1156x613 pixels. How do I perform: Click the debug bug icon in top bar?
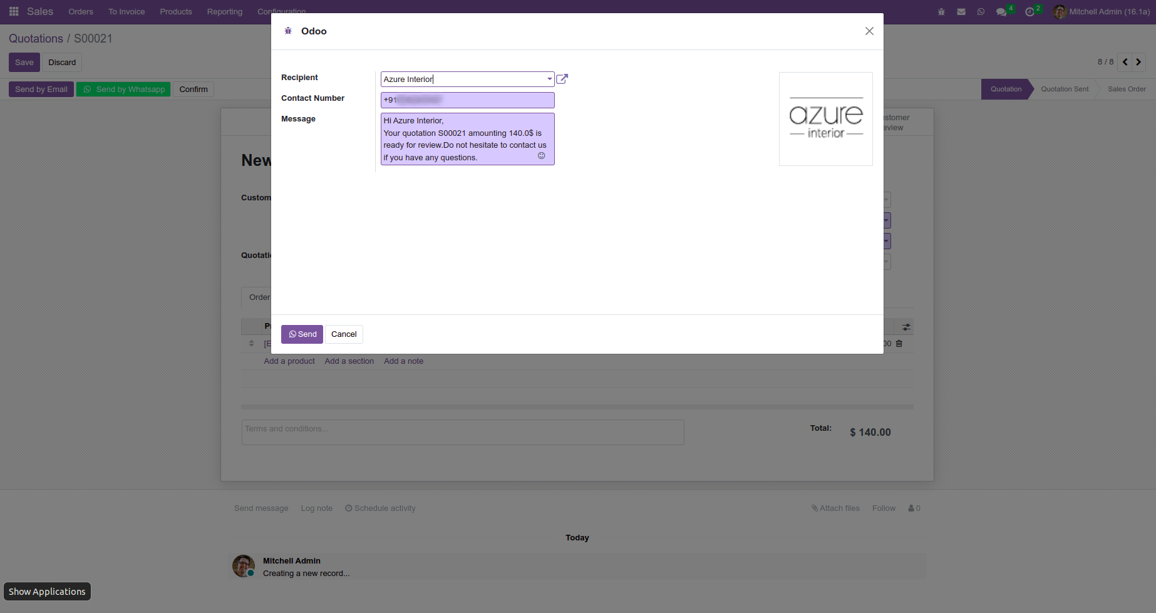pos(941,12)
